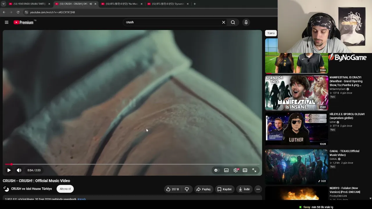Viewport: 372px width, 209px height.
Task: Open the NERIYO - Felaket thumbnail
Action: click(x=296, y=193)
